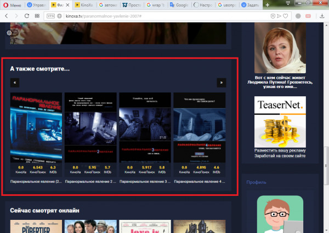This screenshot has width=329, height=233.
Task: Open the downloads arrow icon
Action: [x=322, y=16]
